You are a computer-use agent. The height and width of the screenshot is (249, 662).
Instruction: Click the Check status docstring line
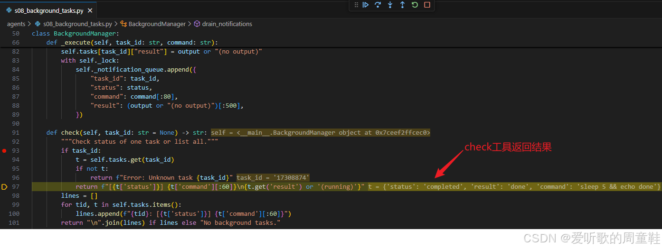[139, 142]
